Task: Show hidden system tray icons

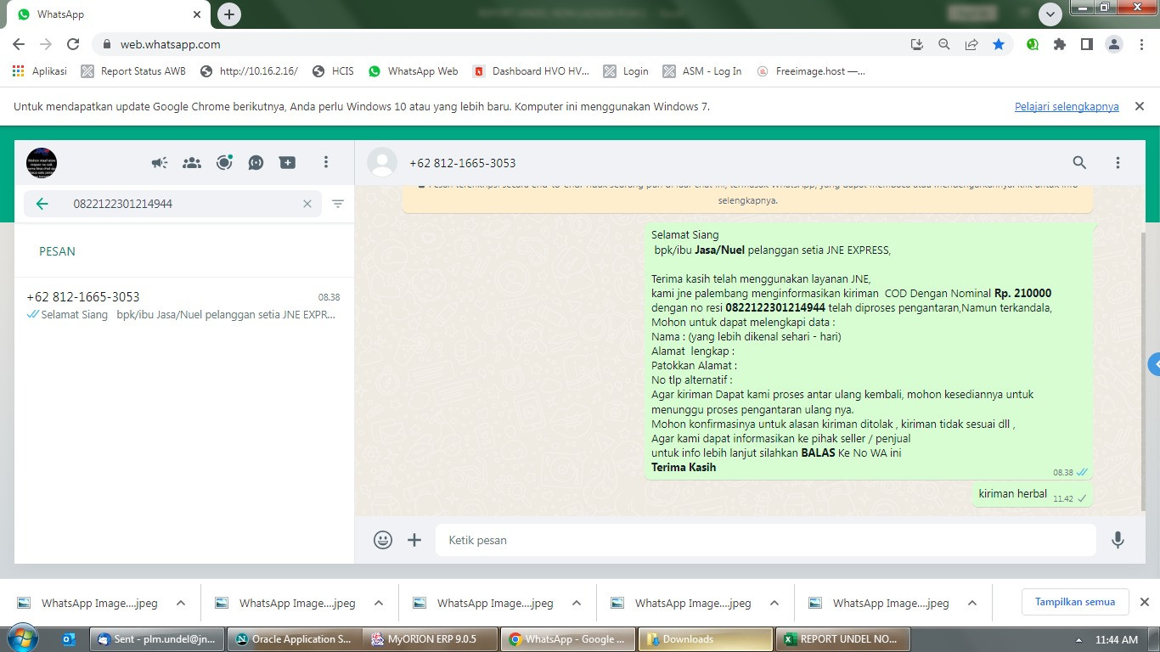Action: 1079,639
